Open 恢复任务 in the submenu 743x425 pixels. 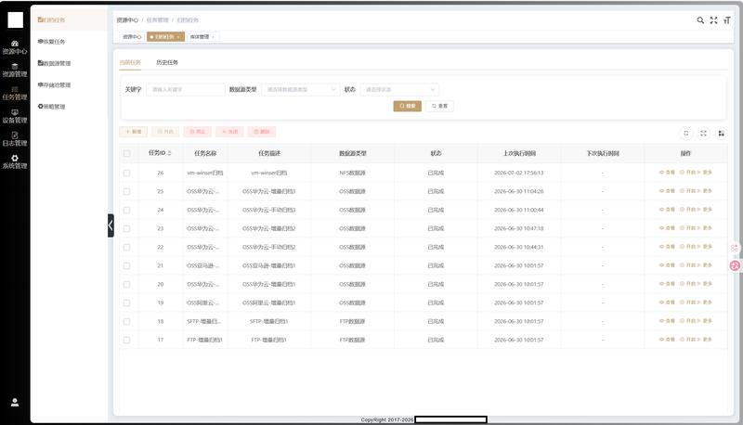click(x=51, y=42)
